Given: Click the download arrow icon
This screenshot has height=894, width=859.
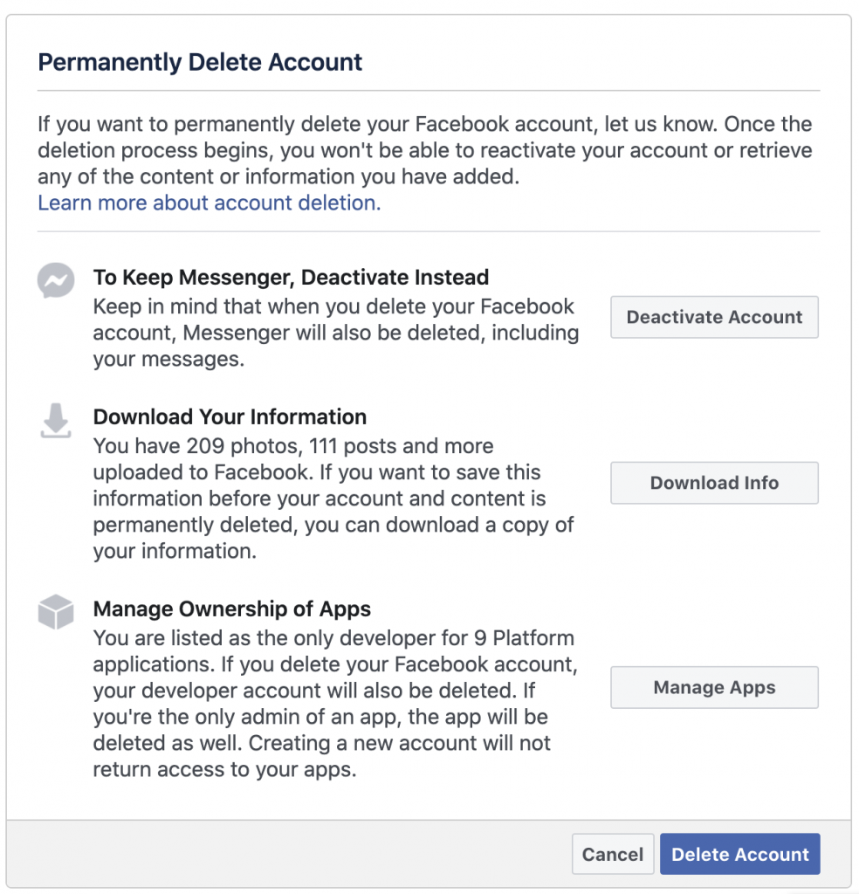Looking at the screenshot, I should (x=56, y=421).
